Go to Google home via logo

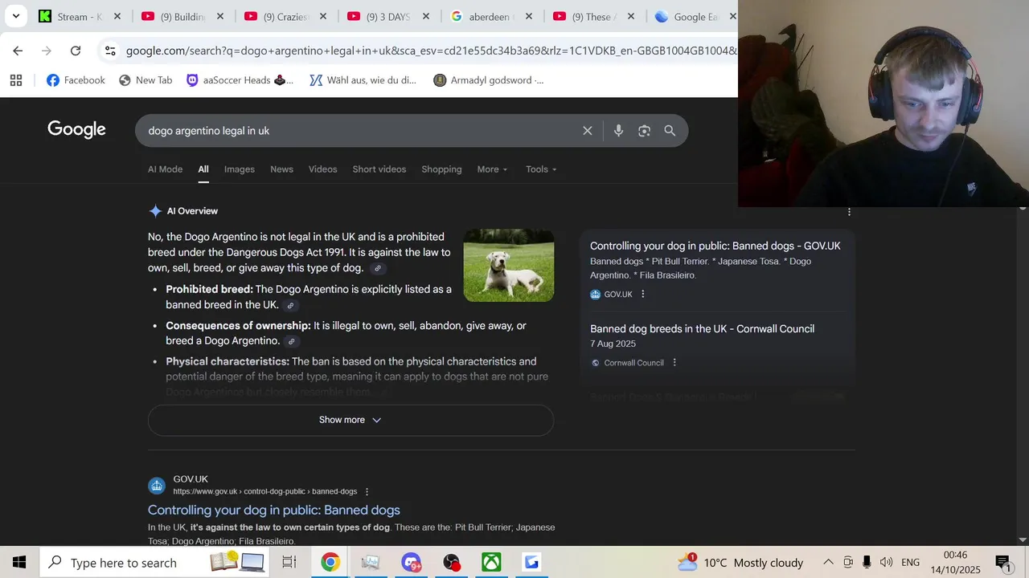tap(76, 129)
